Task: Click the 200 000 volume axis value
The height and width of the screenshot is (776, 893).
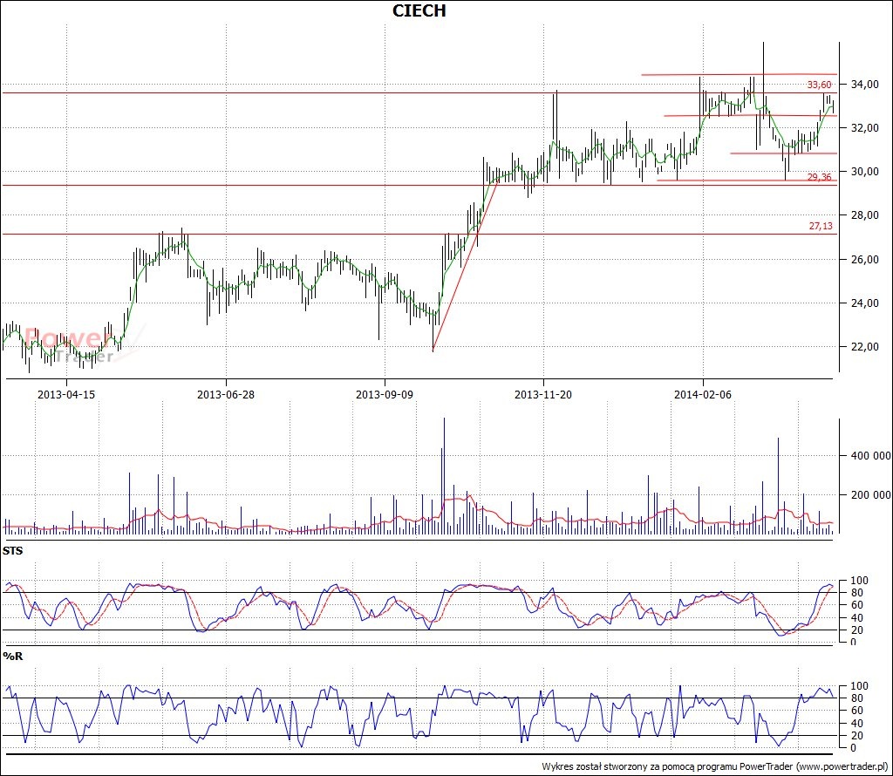Action: point(871,495)
